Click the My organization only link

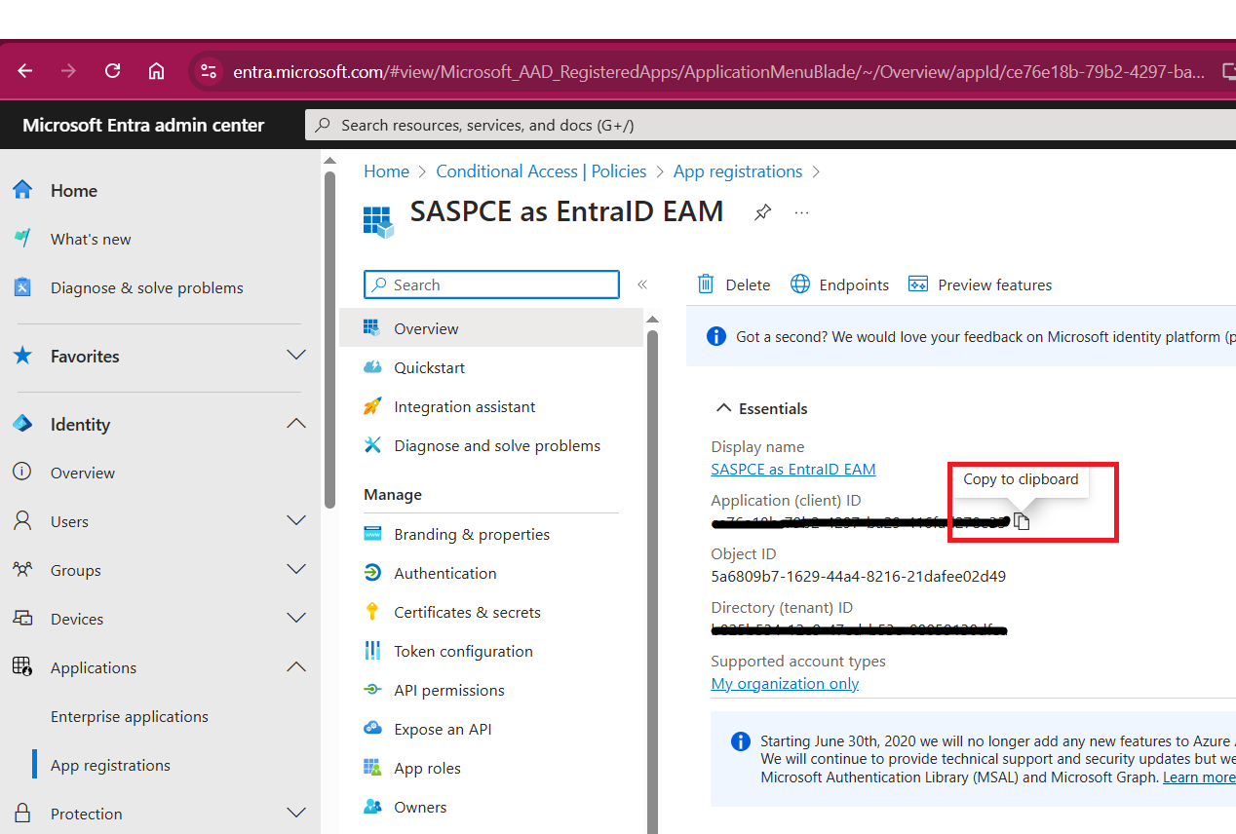(785, 683)
